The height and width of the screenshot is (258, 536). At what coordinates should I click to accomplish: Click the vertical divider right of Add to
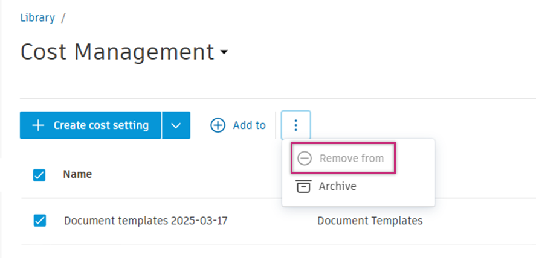tap(276, 125)
